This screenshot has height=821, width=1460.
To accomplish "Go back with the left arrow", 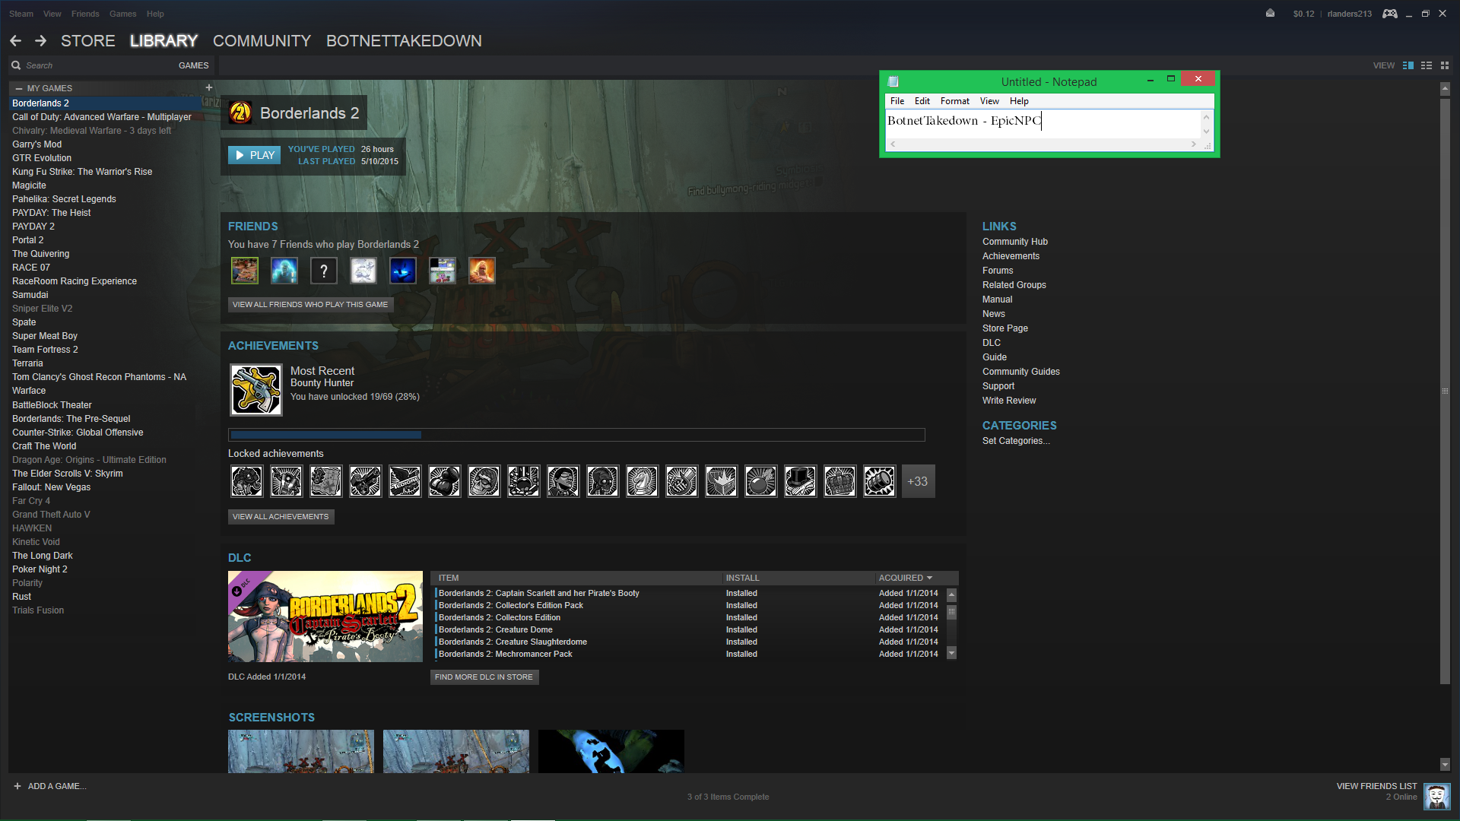I will click(x=15, y=41).
